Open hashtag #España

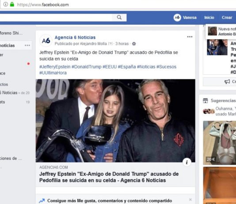point(127,67)
